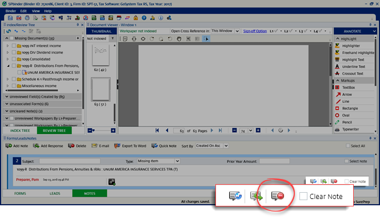Collapse the 1099-R Distributions From Pensions folder

click(8, 66)
